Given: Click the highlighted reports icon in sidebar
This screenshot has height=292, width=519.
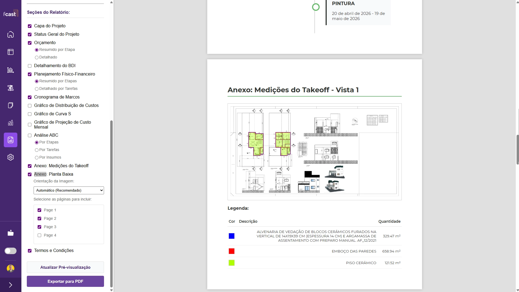Looking at the screenshot, I should pyautogui.click(x=11, y=140).
